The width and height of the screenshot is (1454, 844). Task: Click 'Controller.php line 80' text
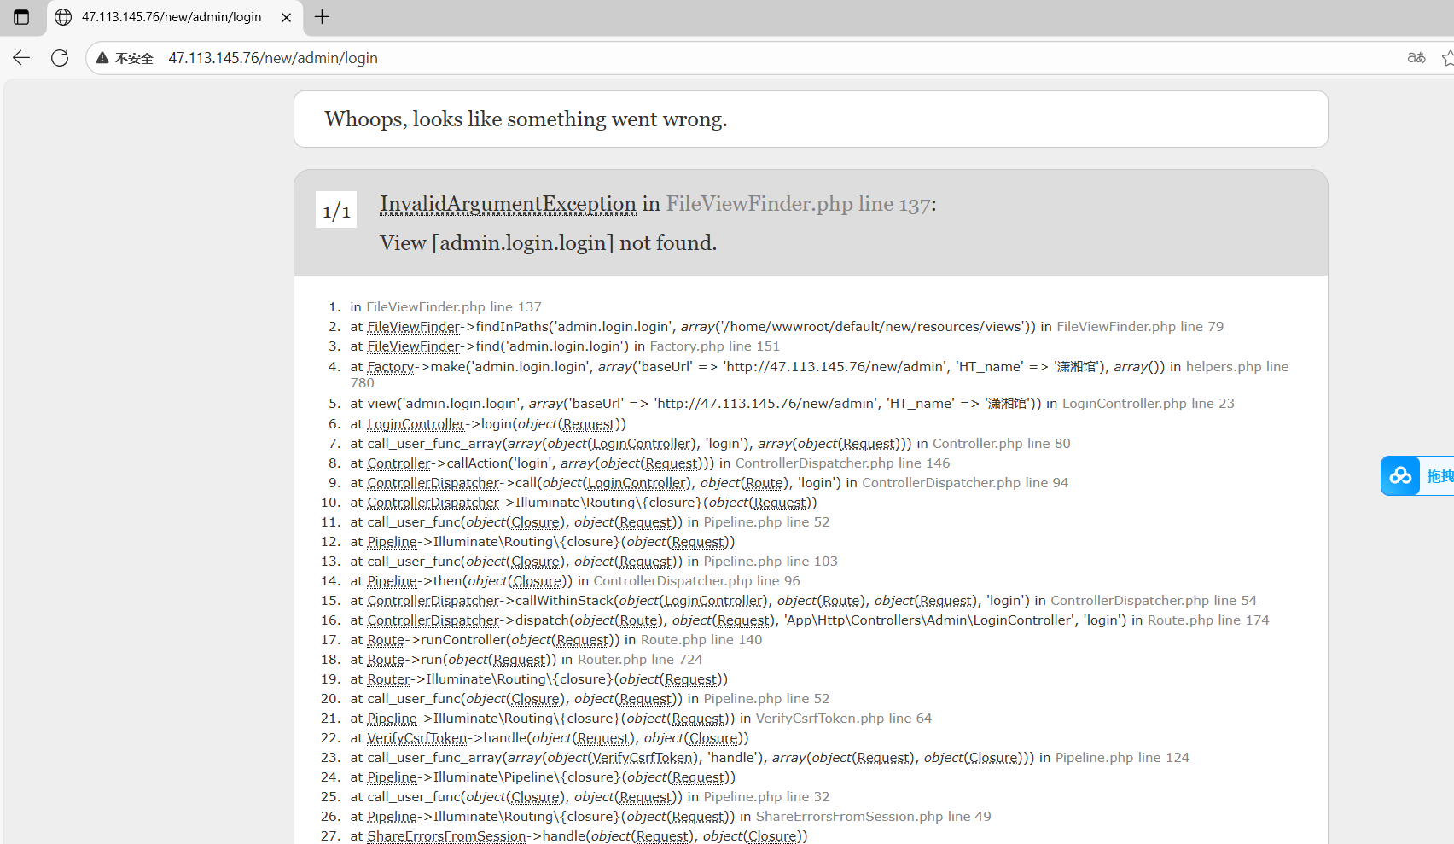tap(1001, 444)
